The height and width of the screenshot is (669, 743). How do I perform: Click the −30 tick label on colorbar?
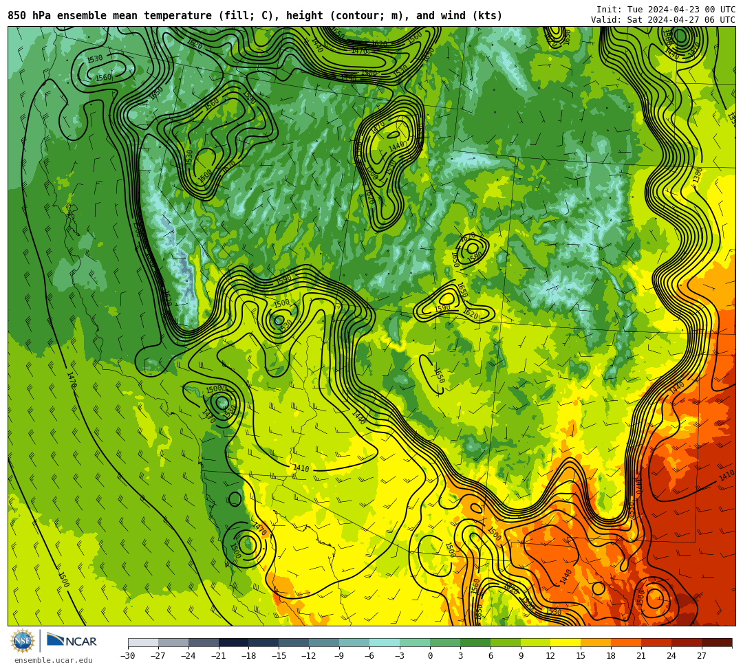pyautogui.click(x=128, y=656)
